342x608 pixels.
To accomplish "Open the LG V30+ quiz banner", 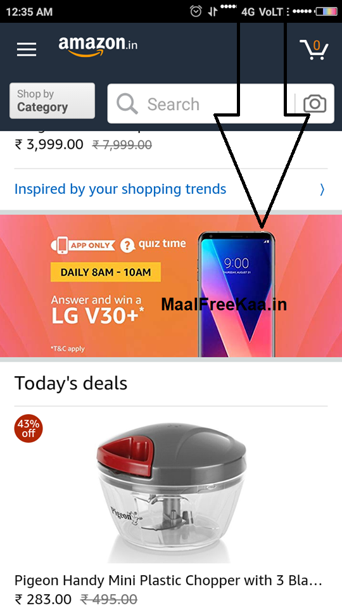I will point(171,286).
